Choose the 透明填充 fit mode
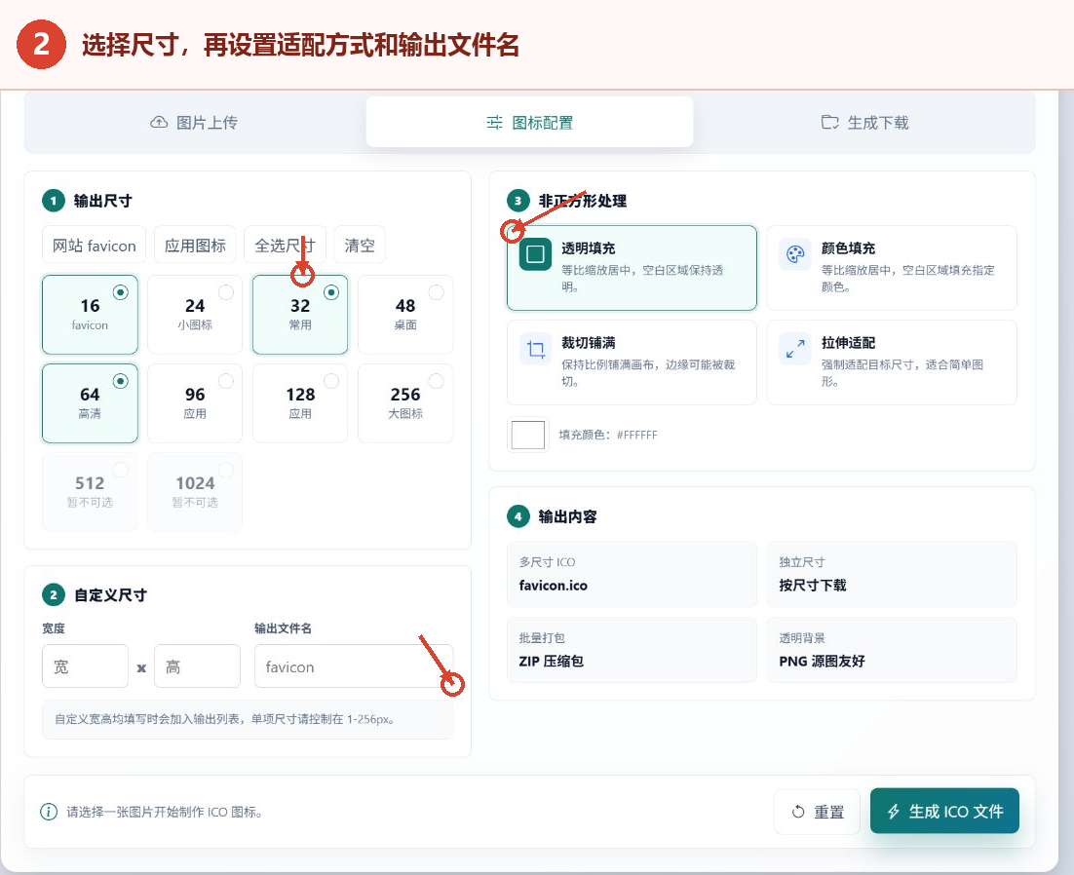Viewport: 1074px width, 875px height. point(632,268)
